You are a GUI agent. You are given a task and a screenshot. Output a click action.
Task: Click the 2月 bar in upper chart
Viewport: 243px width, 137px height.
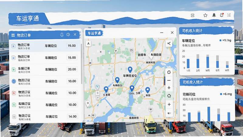(x=198, y=61)
